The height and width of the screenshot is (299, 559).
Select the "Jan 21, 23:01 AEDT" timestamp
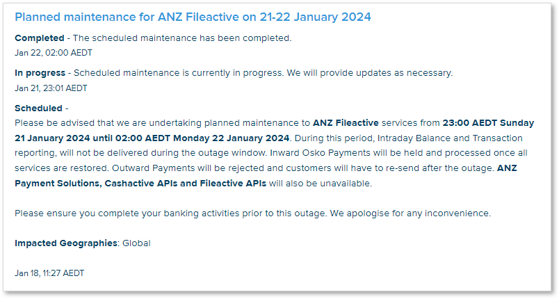51,88
